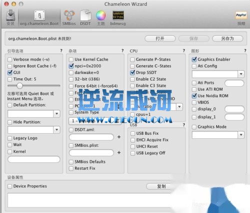Check the cpus=1 checkbox
The height and width of the screenshot is (213, 250).
click(x=132, y=115)
